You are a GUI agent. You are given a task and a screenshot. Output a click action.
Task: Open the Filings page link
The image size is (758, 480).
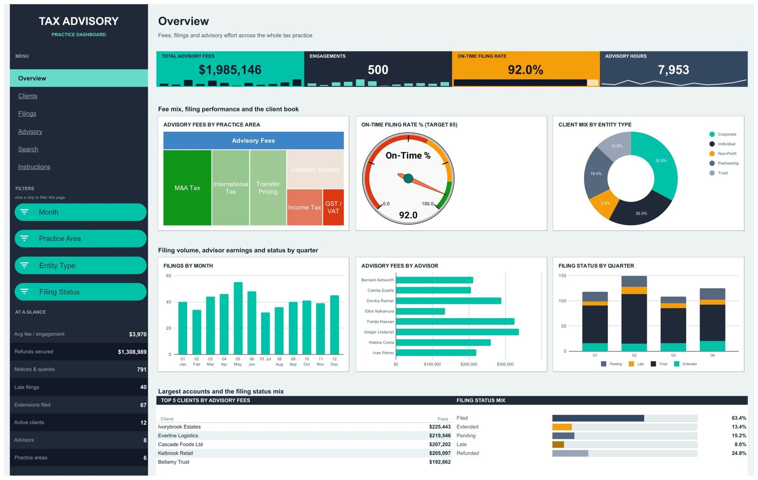[27, 114]
